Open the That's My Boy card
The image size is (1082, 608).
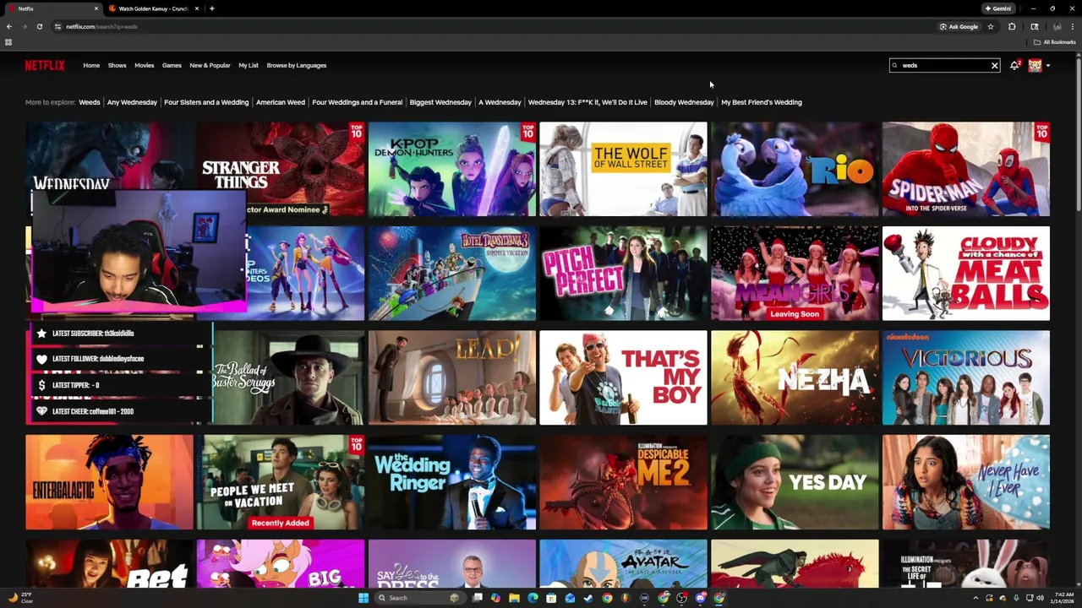(x=623, y=377)
